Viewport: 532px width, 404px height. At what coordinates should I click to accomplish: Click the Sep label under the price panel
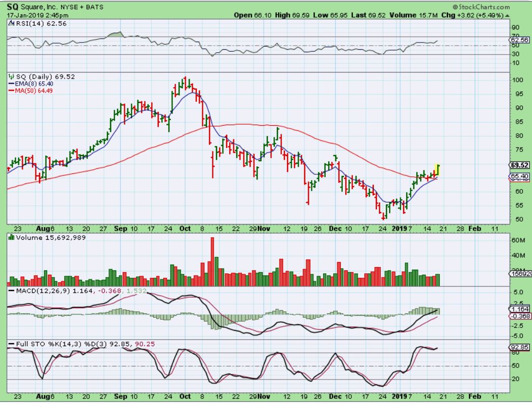click(x=120, y=228)
